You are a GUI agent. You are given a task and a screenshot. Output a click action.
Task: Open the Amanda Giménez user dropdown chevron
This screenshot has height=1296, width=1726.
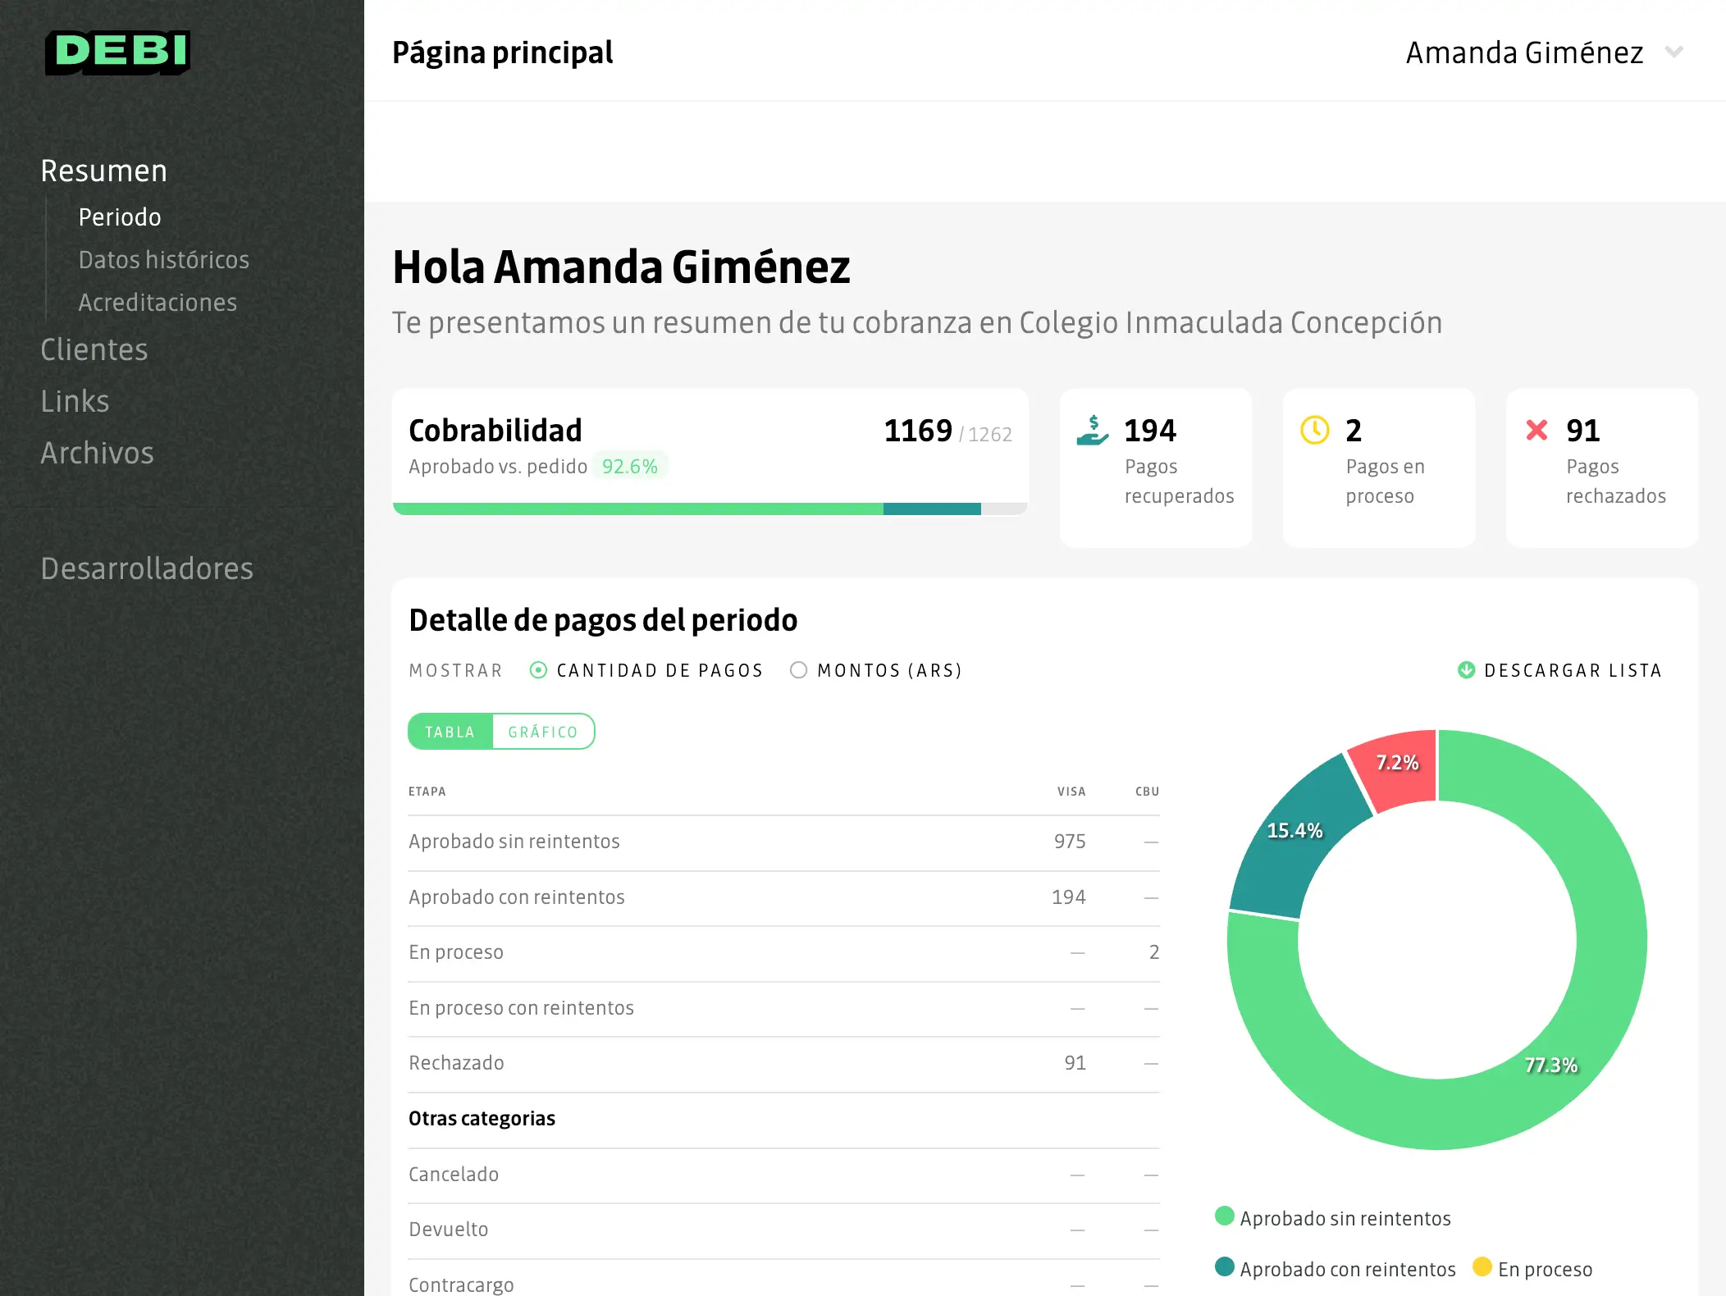coord(1673,52)
